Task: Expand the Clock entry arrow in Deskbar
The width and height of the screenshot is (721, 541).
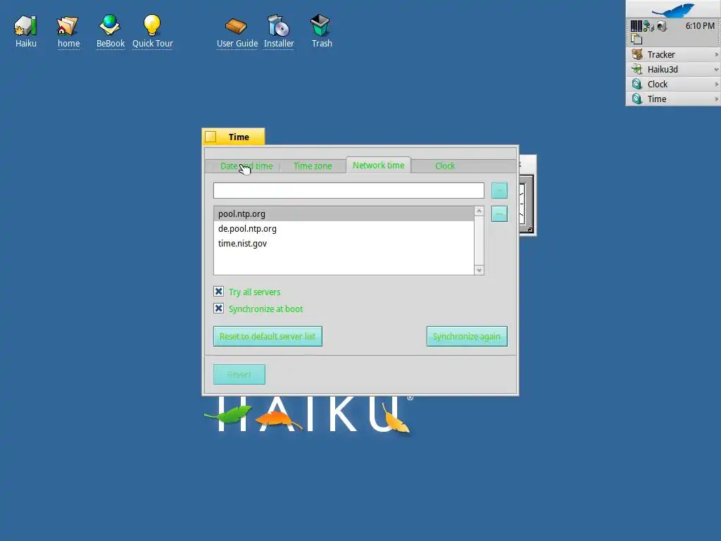Action: [x=716, y=85]
